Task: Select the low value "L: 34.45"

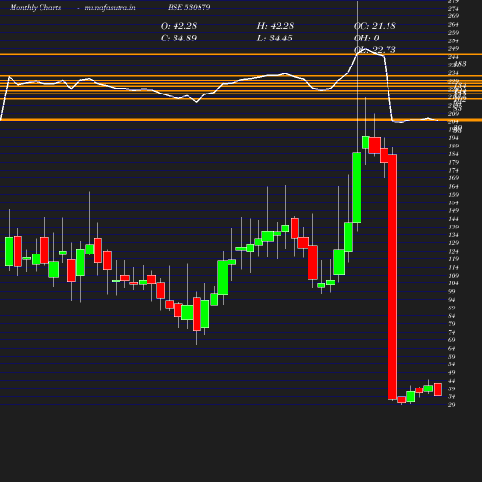Action: pyautogui.click(x=275, y=39)
